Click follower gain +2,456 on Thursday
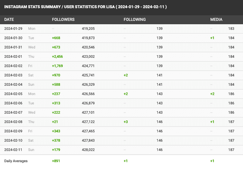 pyautogui.click(x=57, y=57)
